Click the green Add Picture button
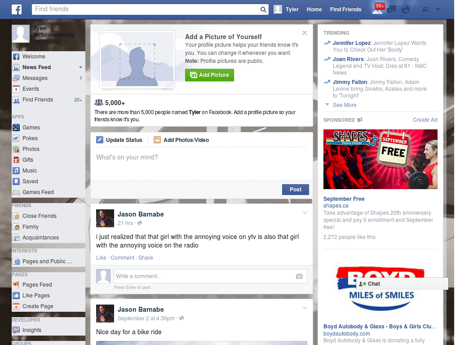Screen dimensions: 460x345 coord(209,75)
